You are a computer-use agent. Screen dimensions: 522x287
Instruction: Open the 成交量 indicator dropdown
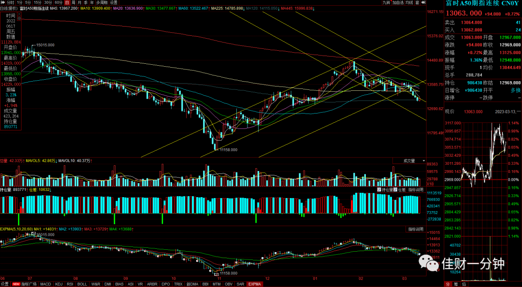409,161
